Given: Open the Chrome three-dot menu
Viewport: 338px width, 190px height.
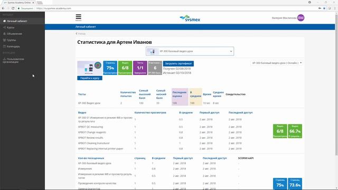Looking at the screenshot, I should coord(335,8).
